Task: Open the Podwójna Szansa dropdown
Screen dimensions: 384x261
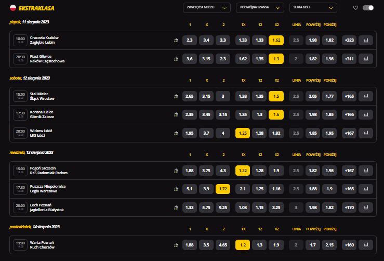Action: click(x=260, y=8)
